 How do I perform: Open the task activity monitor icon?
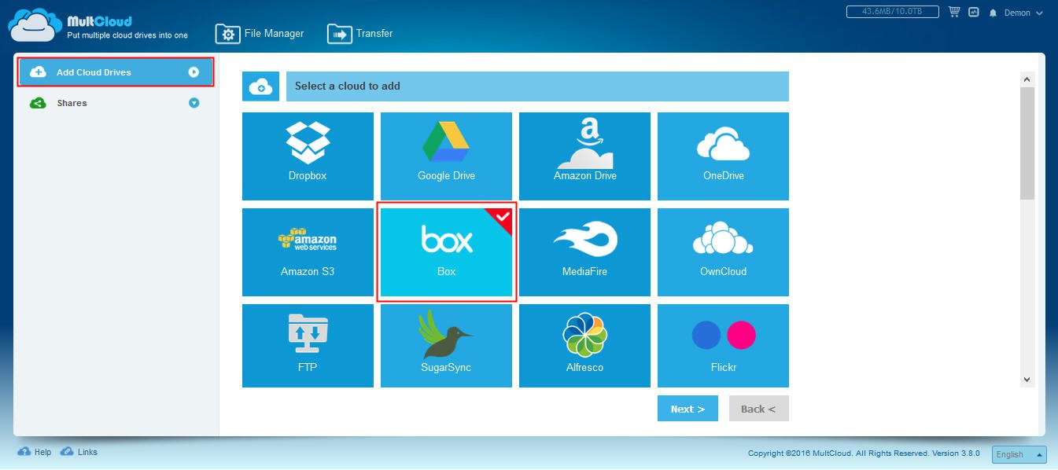tap(974, 13)
